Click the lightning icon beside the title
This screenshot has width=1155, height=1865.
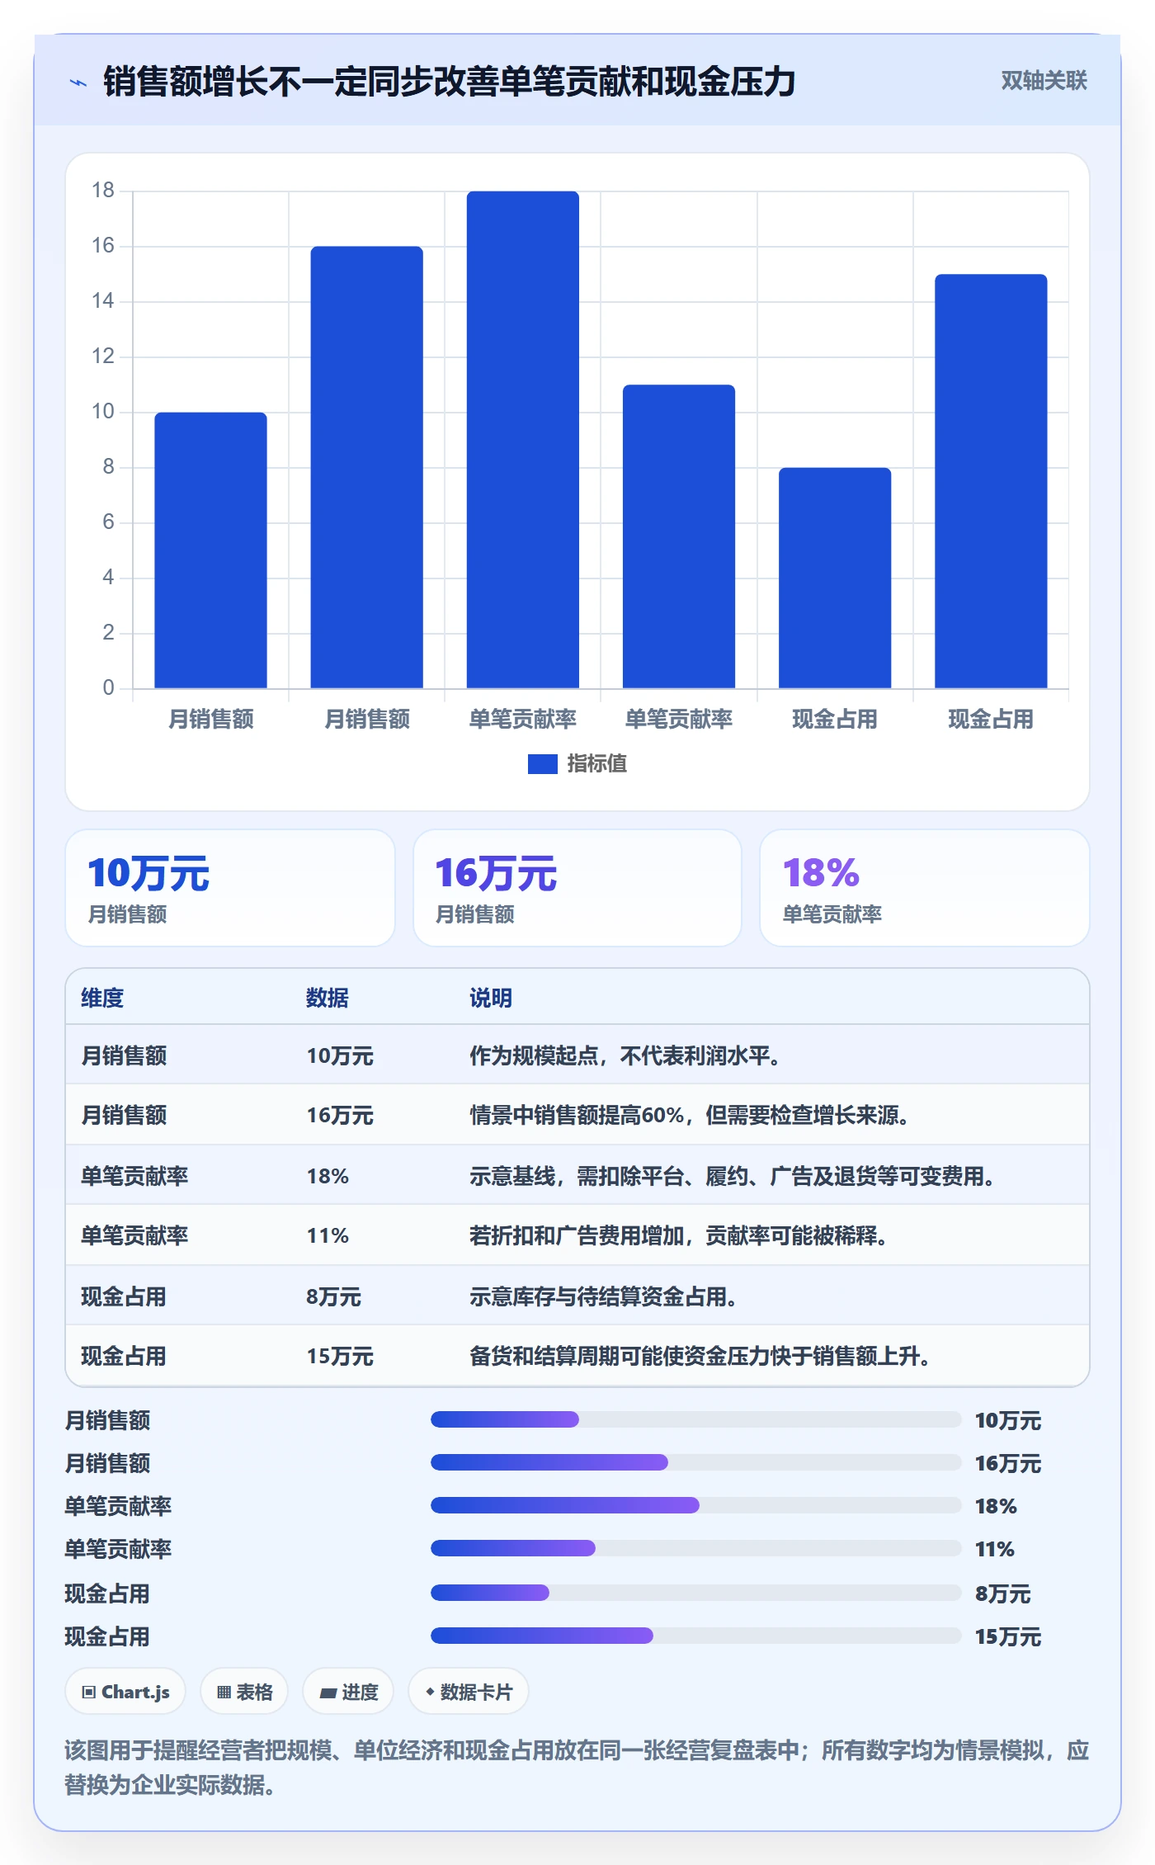pyautogui.click(x=78, y=83)
